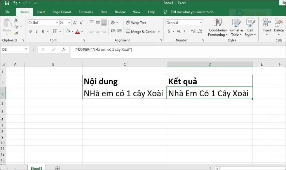Click the new sheet plus button
Viewport: 286px width, 170px height.
click(58, 168)
